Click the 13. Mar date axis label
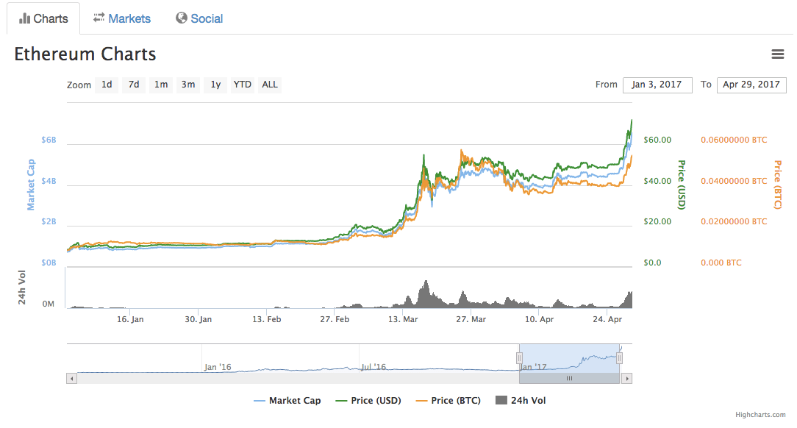Image resolution: width=797 pixels, height=428 pixels. click(x=403, y=319)
